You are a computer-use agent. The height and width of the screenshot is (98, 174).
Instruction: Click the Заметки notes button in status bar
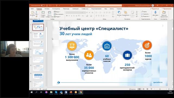(x=132, y=89)
